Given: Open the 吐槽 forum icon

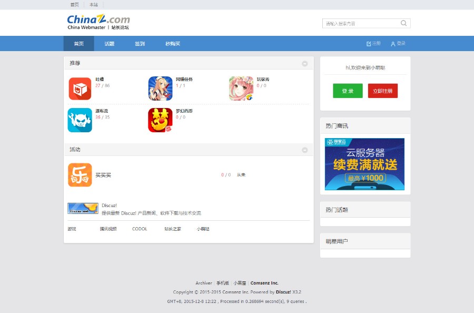Looking at the screenshot, I should tap(80, 87).
